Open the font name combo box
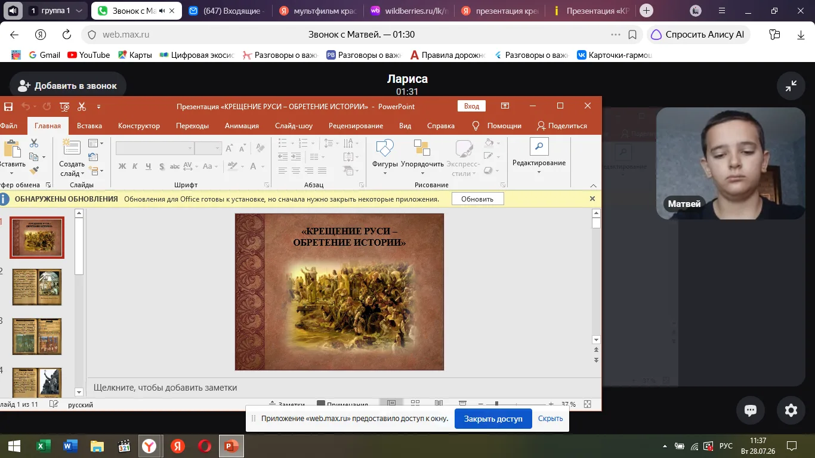This screenshot has width=815, height=458. coord(155,148)
